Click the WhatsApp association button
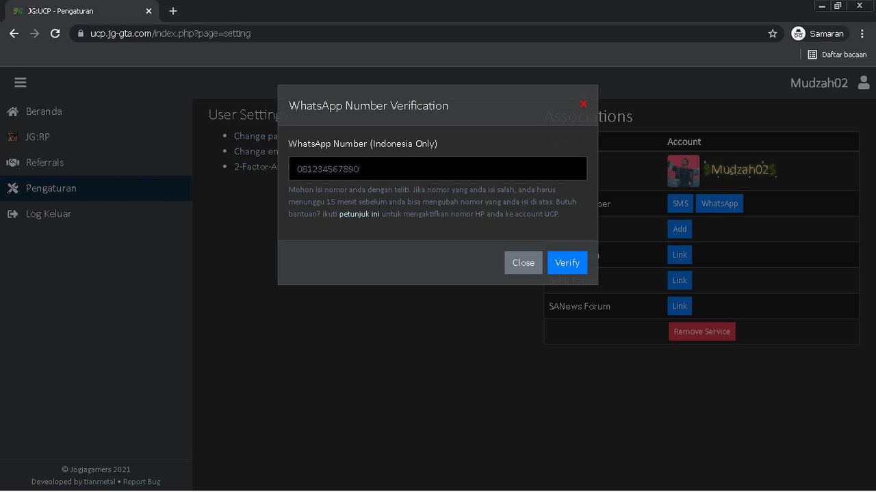876x492 pixels. [719, 204]
